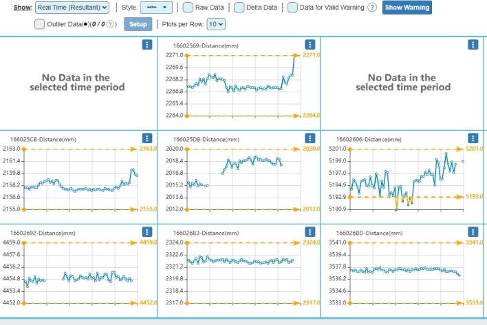Image resolution: width=487 pixels, height=325 pixels.
Task: Change Plots per Row dropdown value
Action: (x=216, y=24)
